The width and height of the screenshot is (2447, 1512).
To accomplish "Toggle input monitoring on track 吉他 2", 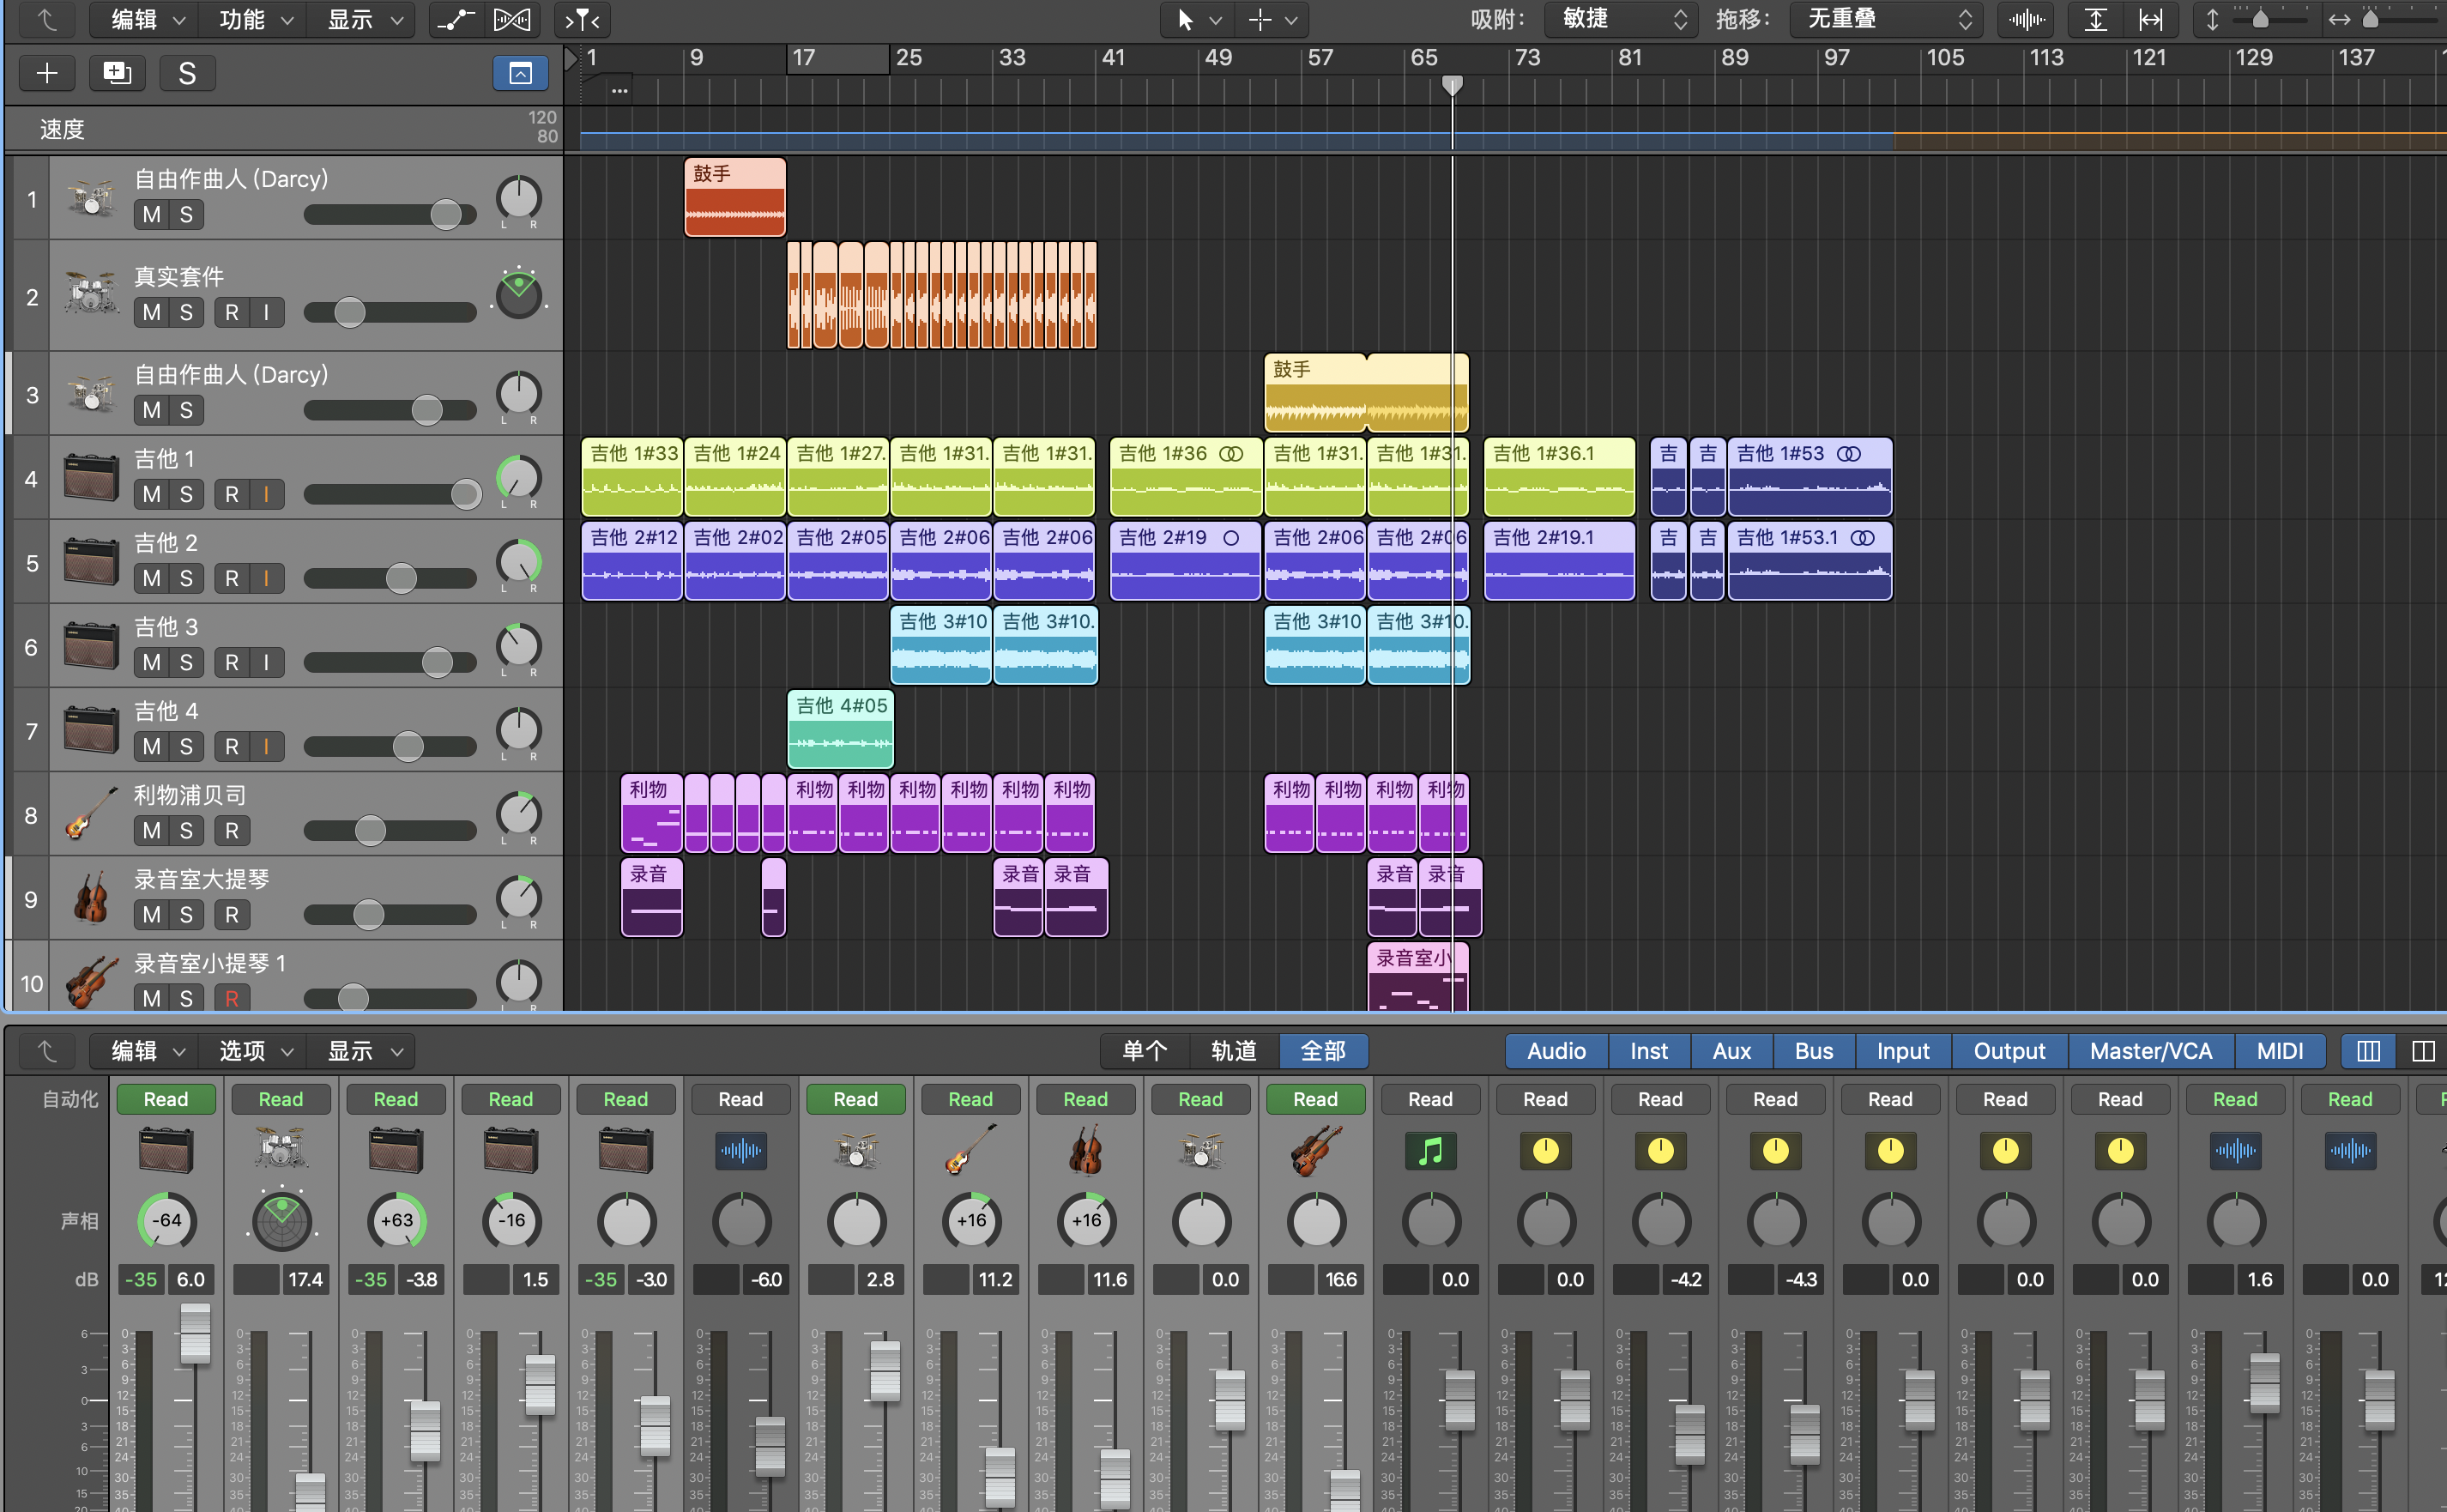I will tap(266, 578).
